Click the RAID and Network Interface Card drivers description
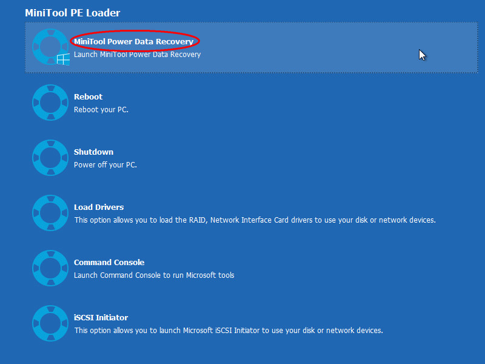The width and height of the screenshot is (485, 364). pyautogui.click(x=255, y=220)
